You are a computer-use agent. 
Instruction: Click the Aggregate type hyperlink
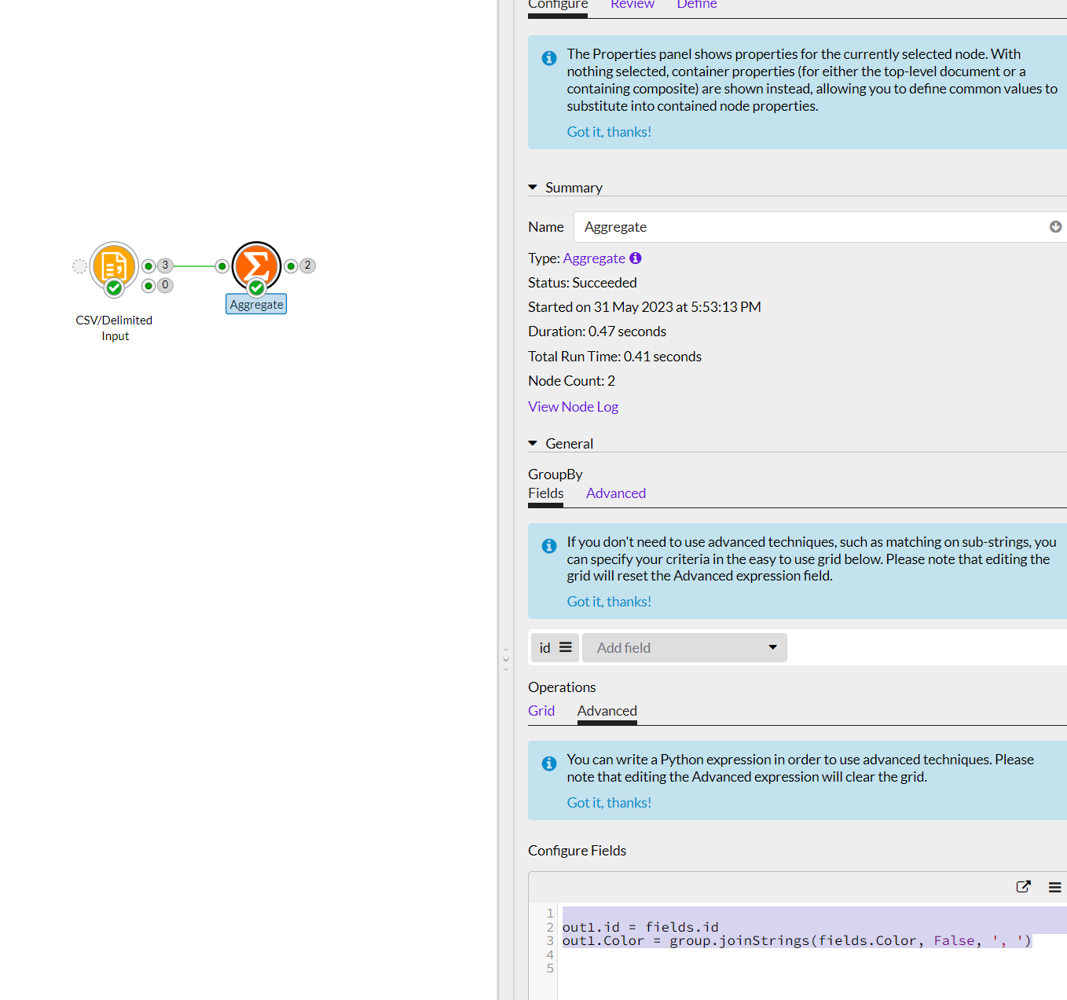(594, 258)
